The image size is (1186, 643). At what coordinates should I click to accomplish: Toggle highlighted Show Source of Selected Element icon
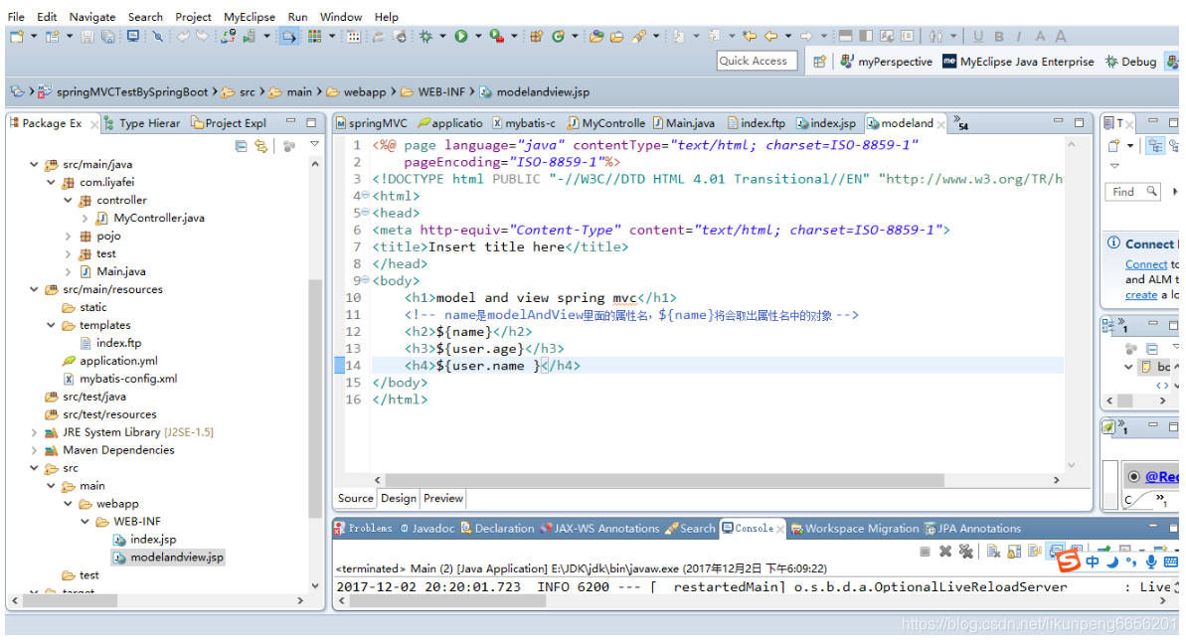289,37
